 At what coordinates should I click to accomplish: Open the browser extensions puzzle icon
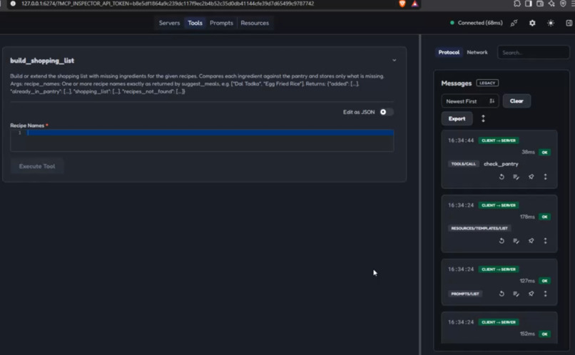tap(517, 4)
